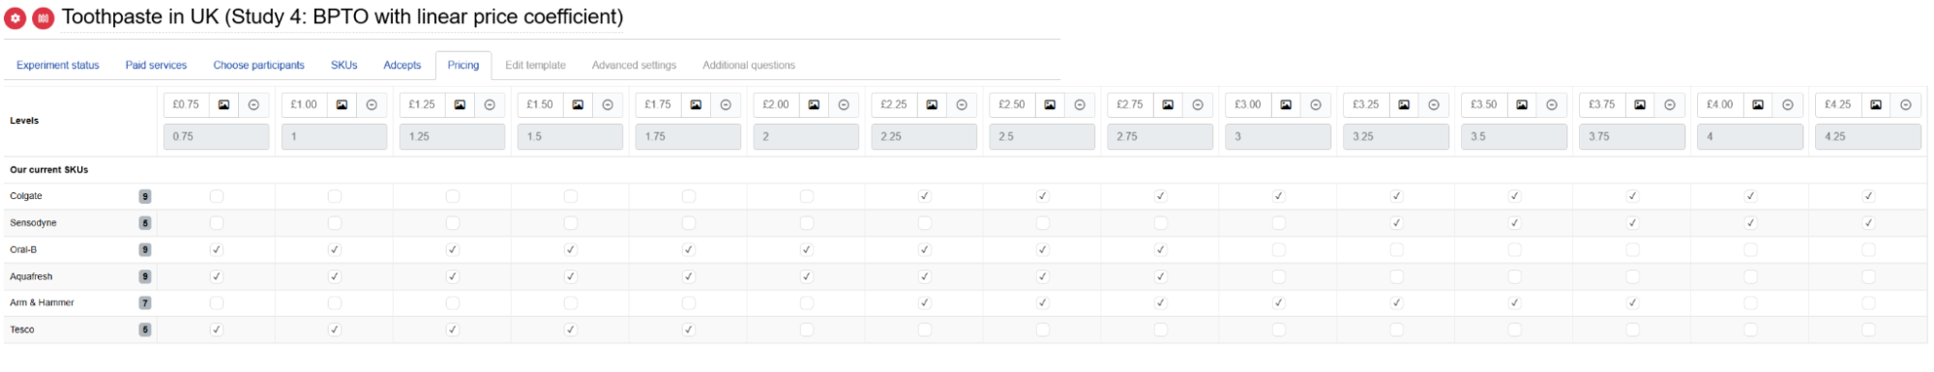Click the image icon for £0.75 level
1934x372 pixels.
point(223,105)
